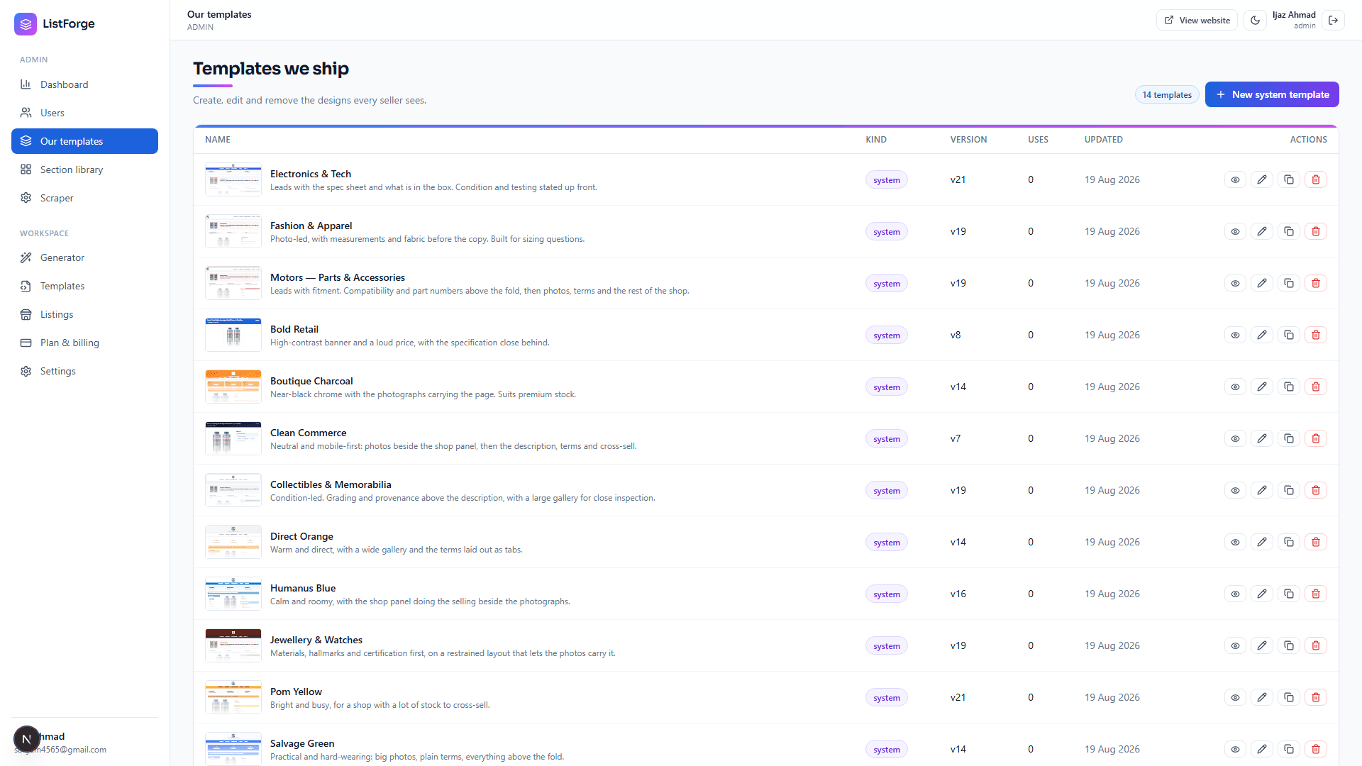Preview the Clean Commerce template
This screenshot has height=766, width=1362.
(x=1235, y=438)
